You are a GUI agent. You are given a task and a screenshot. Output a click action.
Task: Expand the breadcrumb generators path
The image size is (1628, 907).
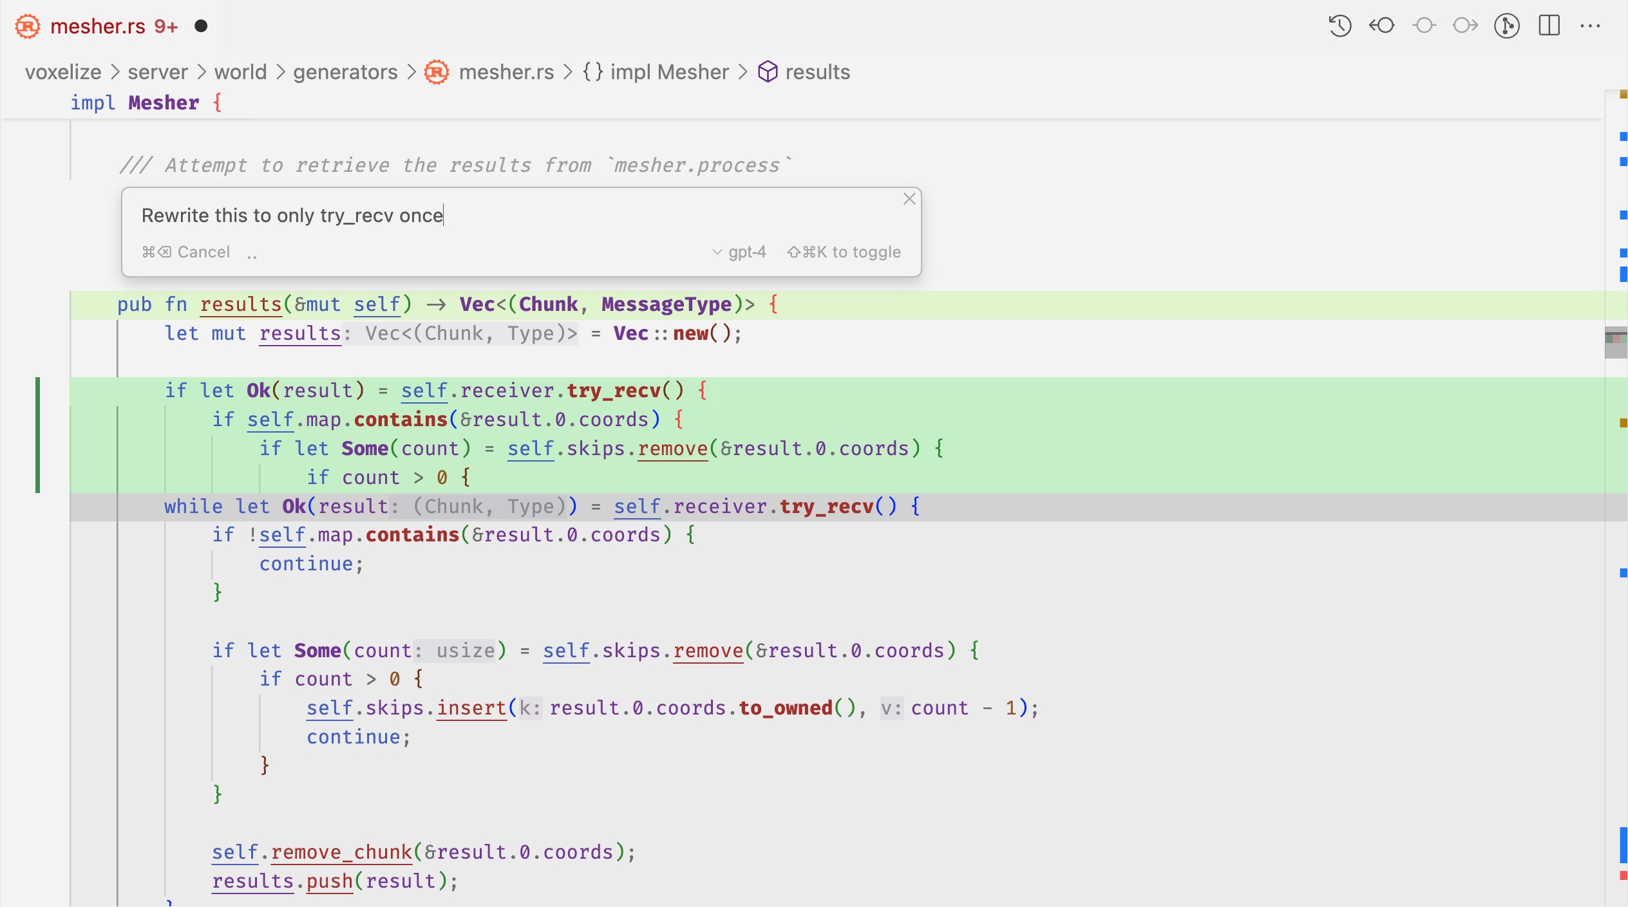[x=345, y=71]
